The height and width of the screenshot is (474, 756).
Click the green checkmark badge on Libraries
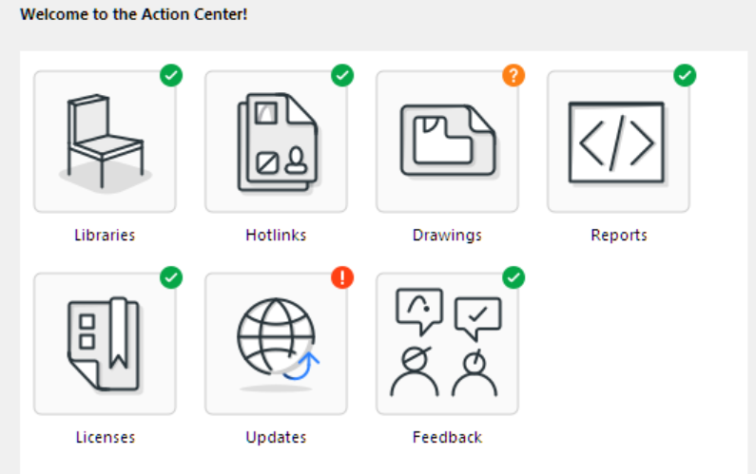pos(171,76)
